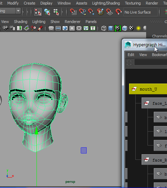Click the grease pencil icon
The image size is (167, 188).
(x=40, y=28)
